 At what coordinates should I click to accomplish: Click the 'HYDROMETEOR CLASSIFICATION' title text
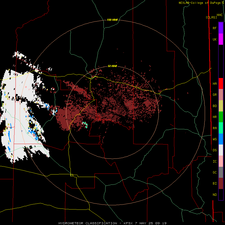pos(88,223)
